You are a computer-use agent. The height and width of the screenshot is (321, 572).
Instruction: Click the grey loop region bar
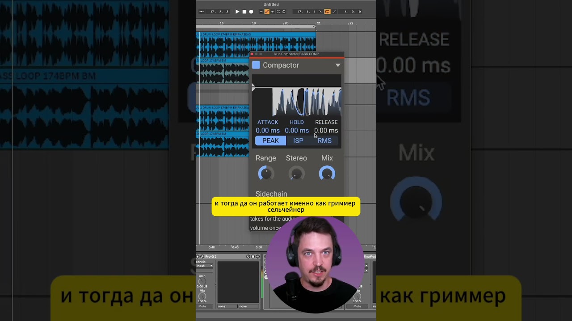256,27
